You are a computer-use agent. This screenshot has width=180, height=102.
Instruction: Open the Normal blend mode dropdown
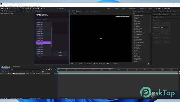coord(28,74)
